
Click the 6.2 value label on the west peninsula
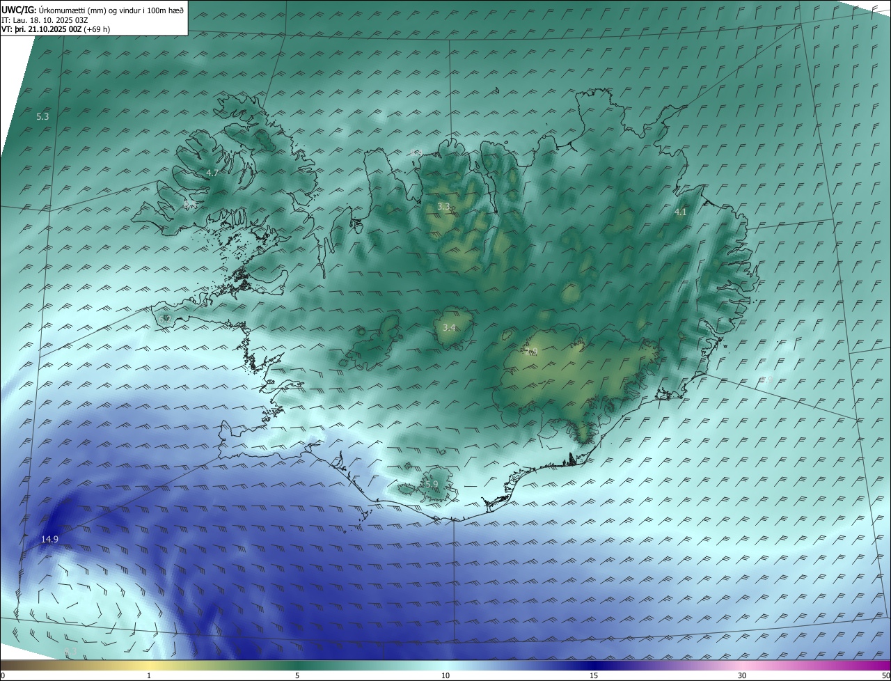click(x=164, y=319)
